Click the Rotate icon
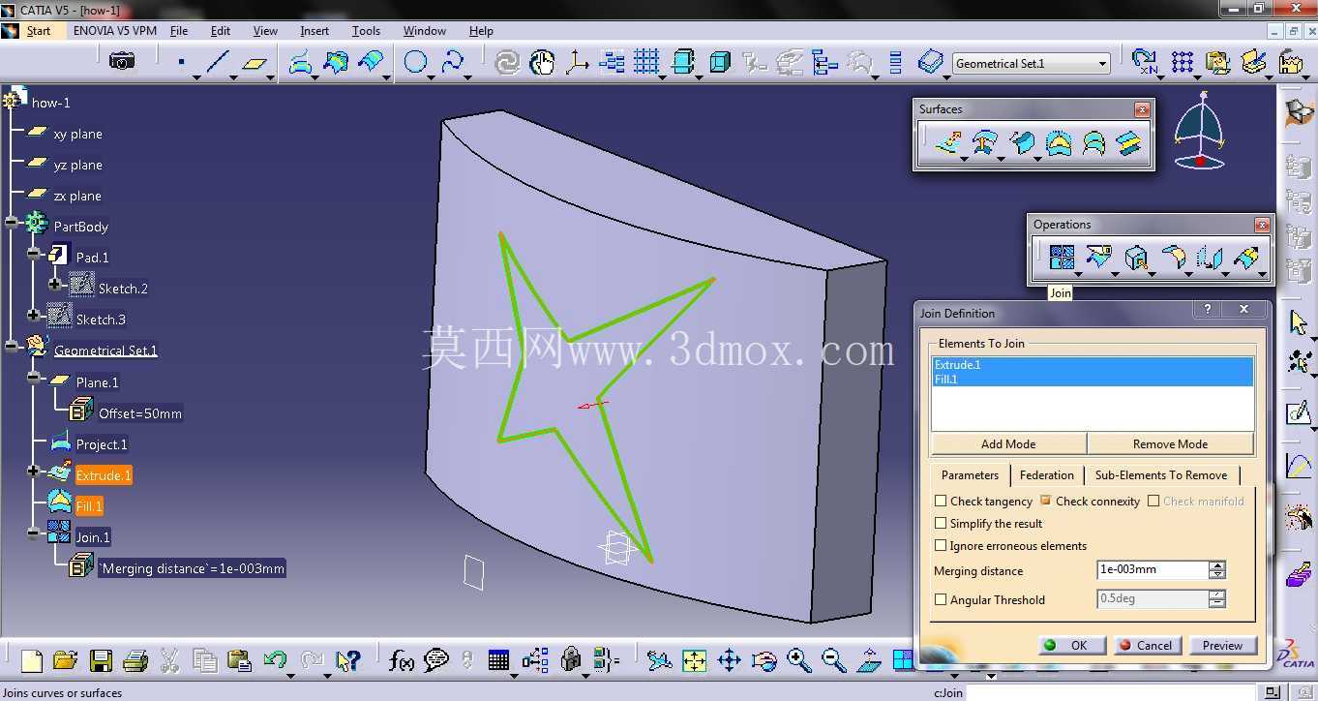The image size is (1318, 701). (764, 660)
